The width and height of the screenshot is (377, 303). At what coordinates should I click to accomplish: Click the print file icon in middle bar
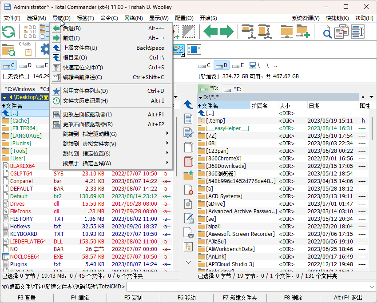click(188, 232)
